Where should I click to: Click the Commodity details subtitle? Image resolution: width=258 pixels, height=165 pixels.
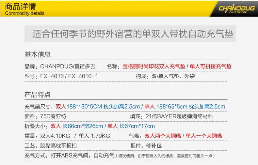click(25, 13)
